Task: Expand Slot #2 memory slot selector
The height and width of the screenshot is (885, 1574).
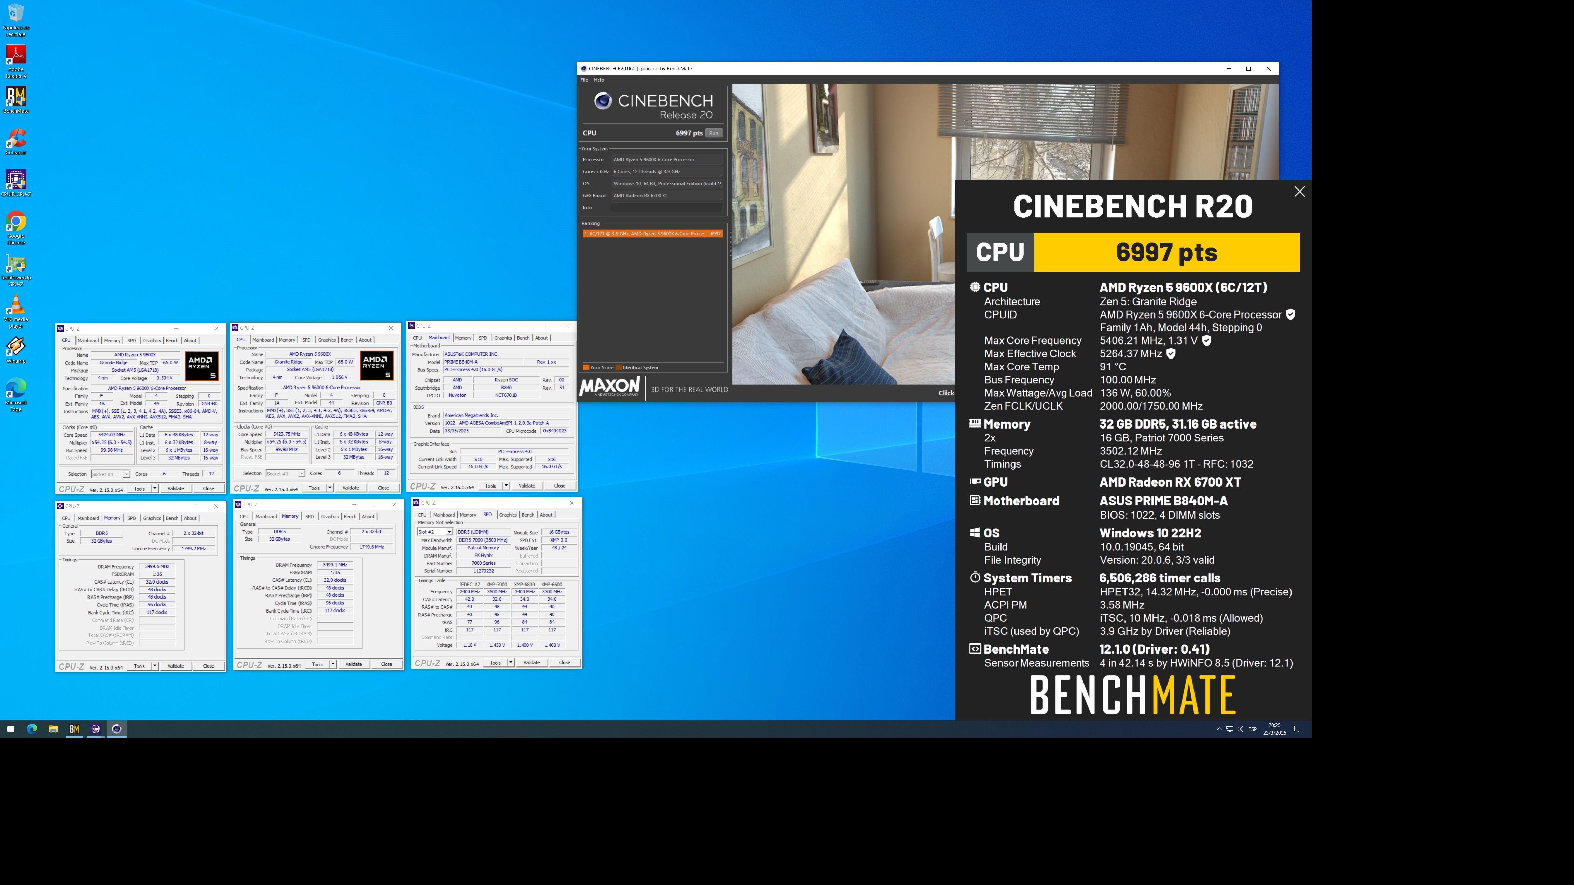Action: pos(449,532)
